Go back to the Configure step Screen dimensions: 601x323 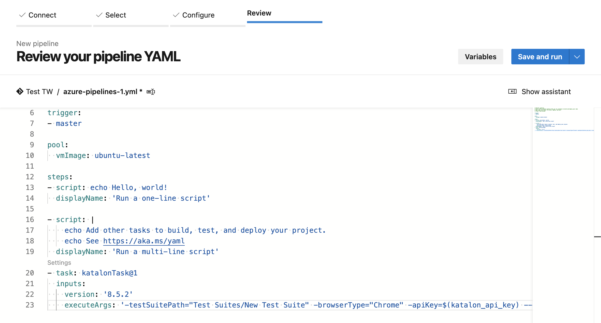(198, 15)
